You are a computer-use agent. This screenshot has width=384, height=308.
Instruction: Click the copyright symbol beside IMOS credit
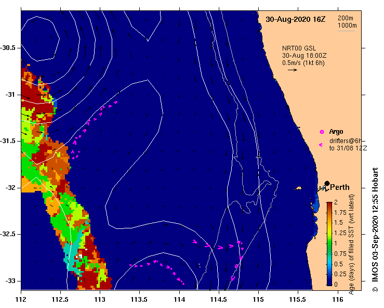pos(375,289)
